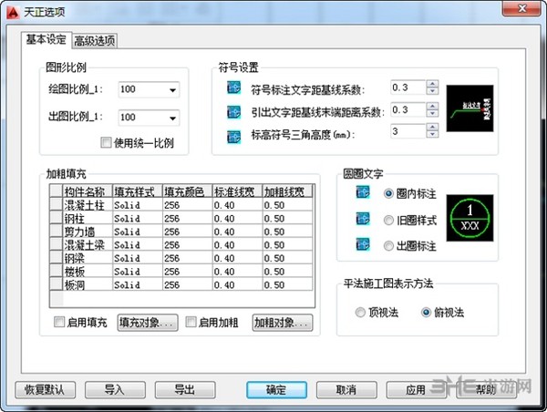Click 导出 button
Screen dimensions: 547x412
pos(185,390)
